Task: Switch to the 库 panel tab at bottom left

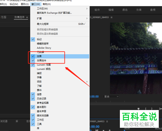Action: click(x=17, y=121)
